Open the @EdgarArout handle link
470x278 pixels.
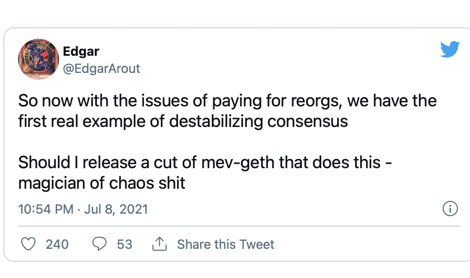tap(101, 69)
